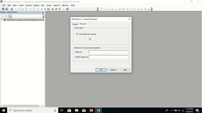The image size is (202, 113).
Task: Click the Copy toolbar icon
Action: [19, 9]
